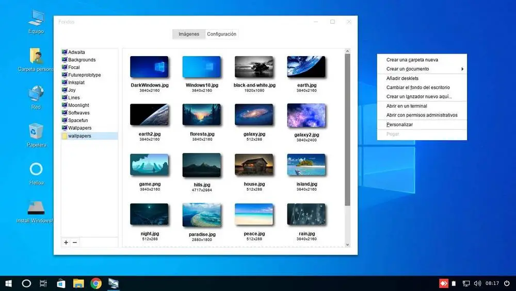Choose the paradise.jpg wallpaper thumbnail
The height and width of the screenshot is (291, 516).
(202, 215)
